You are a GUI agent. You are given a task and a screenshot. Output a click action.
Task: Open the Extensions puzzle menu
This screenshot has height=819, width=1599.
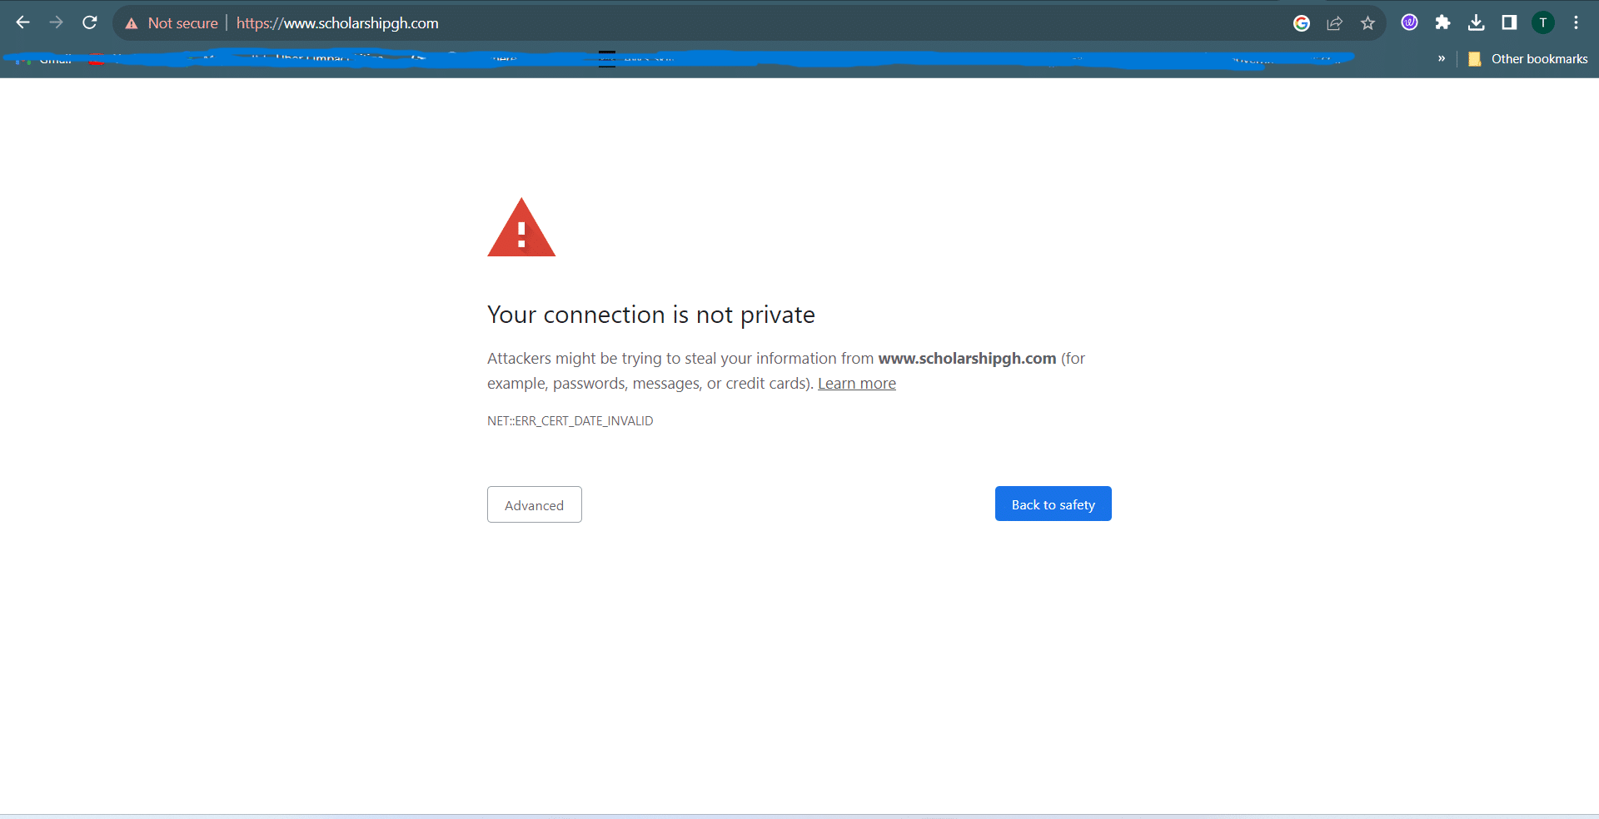coord(1442,22)
